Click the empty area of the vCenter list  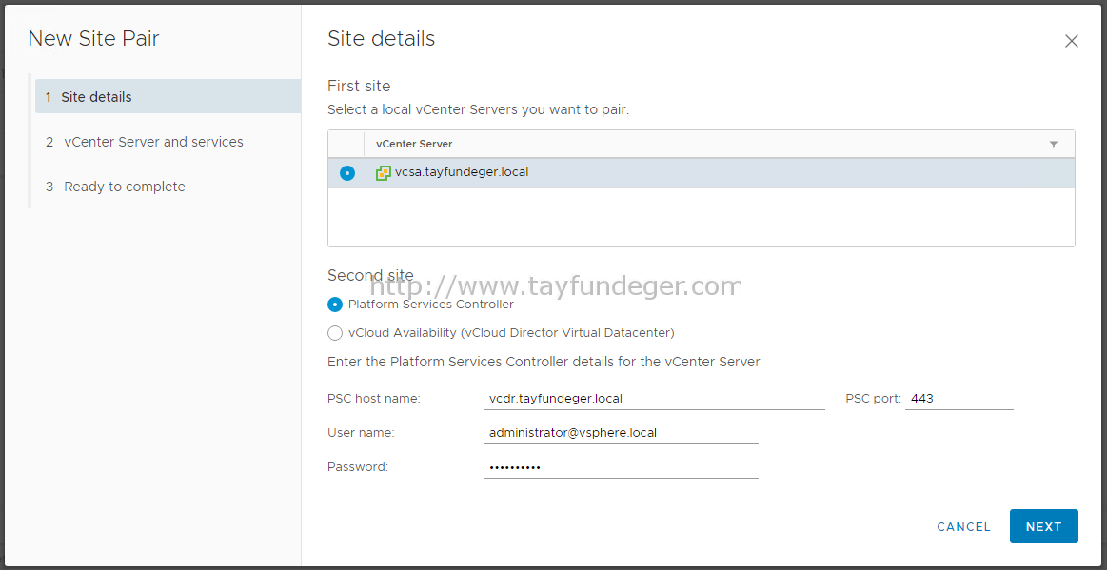click(x=702, y=217)
